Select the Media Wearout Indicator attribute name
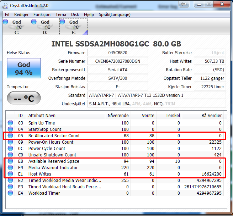Screen dimensions: 233x216 (53, 167)
